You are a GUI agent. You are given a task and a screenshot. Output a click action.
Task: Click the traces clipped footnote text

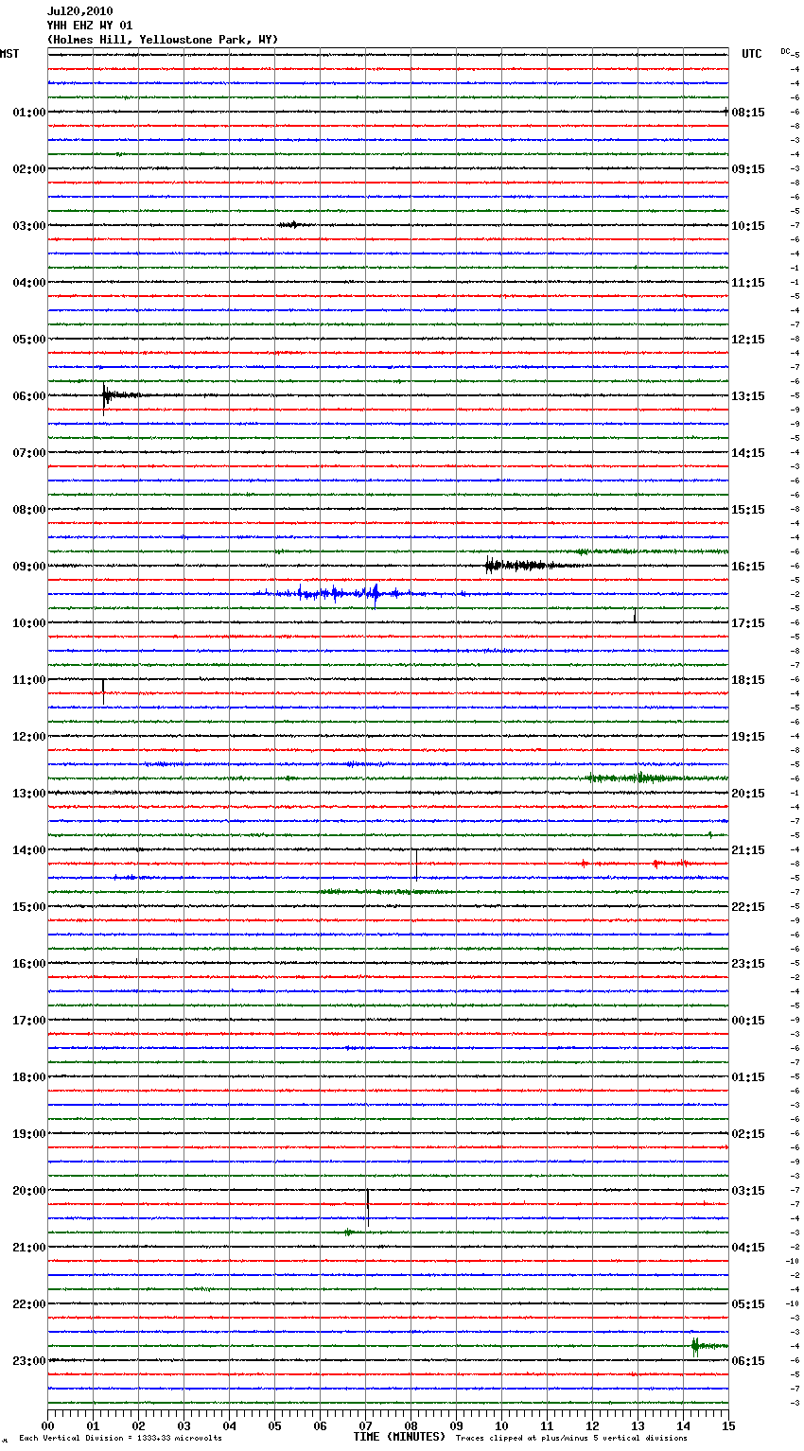tap(571, 1438)
